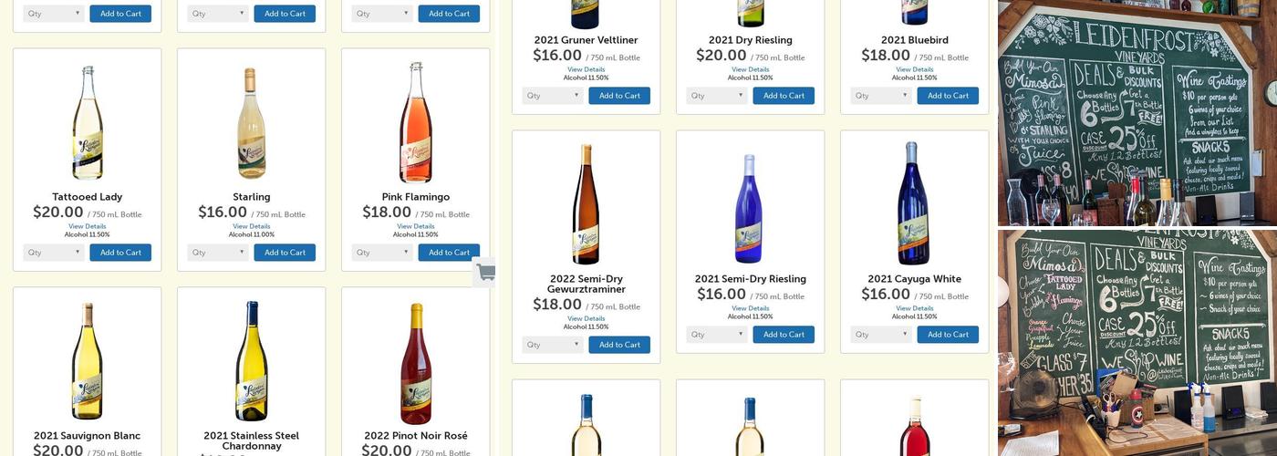The width and height of the screenshot is (1277, 456).
Task: Open View Details for 2021 Bluebird
Action: pos(915,69)
